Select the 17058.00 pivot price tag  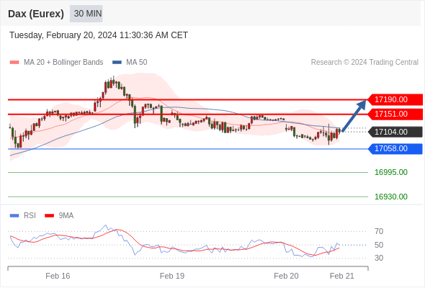[x=395, y=149]
